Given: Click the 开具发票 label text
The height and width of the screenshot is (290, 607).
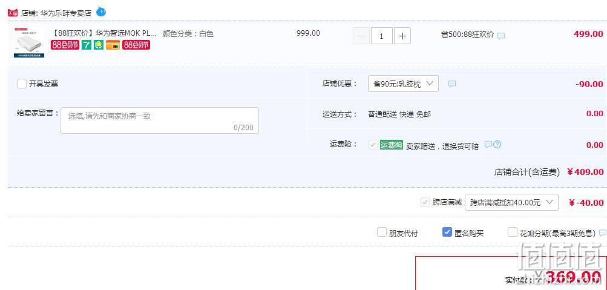Looking at the screenshot, I should point(44,84).
